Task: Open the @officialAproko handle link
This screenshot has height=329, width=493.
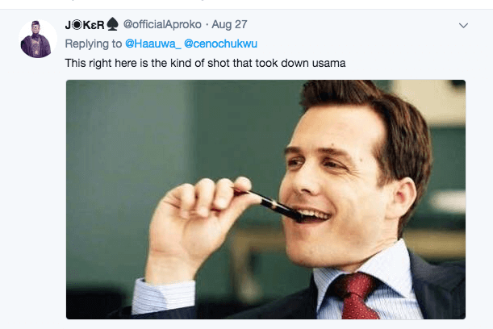Action: [x=161, y=25]
